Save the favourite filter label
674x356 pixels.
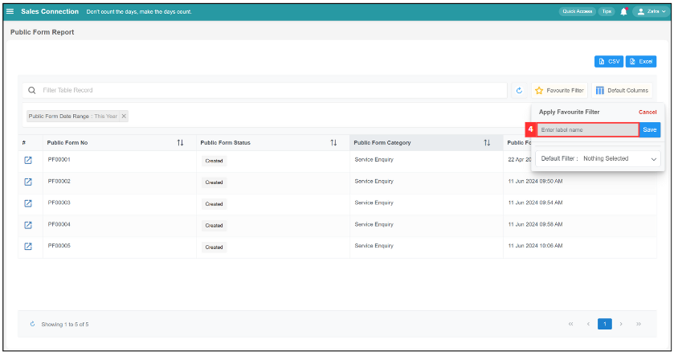tap(650, 130)
